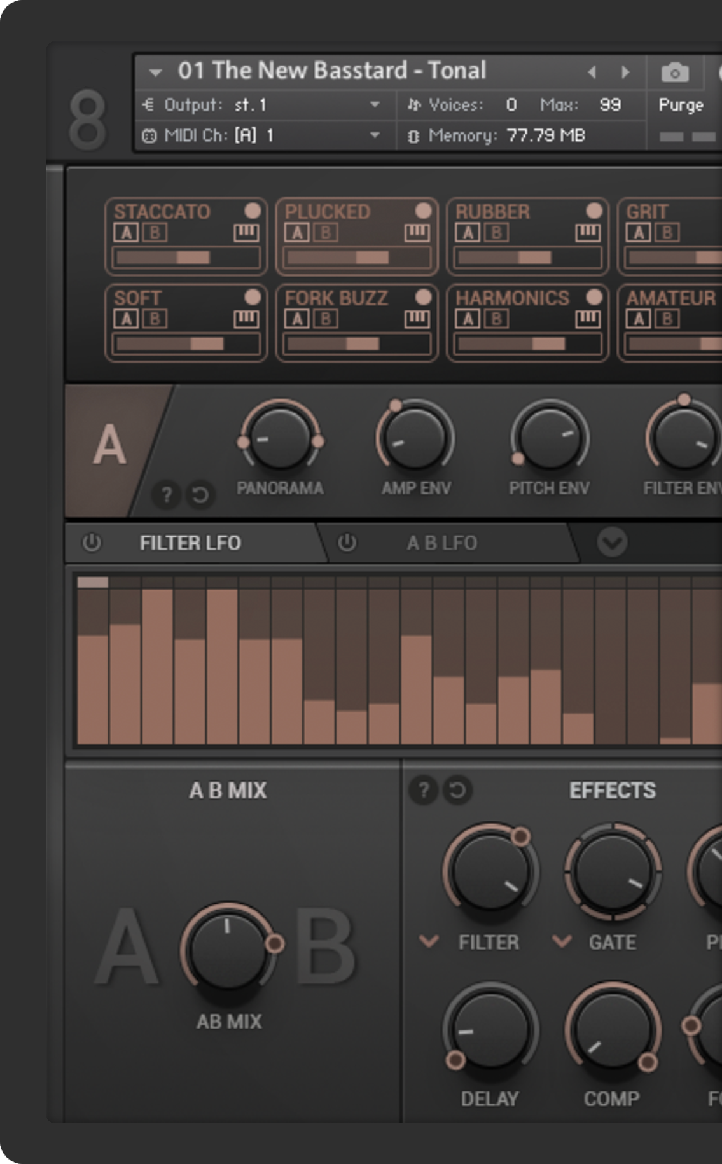Toggle layer A on the SOFT slot
The image size is (722, 1164).
pyautogui.click(x=126, y=319)
